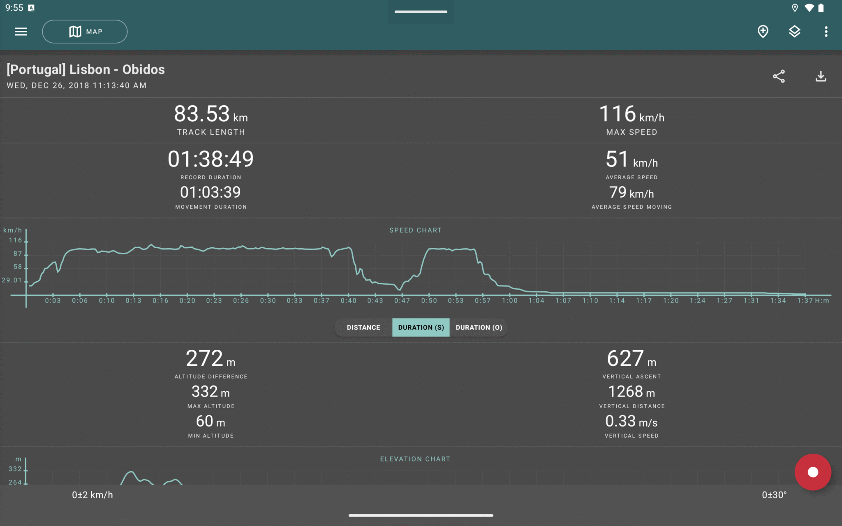Open the three-dot overflow menu
The width and height of the screenshot is (842, 526).
pos(827,31)
